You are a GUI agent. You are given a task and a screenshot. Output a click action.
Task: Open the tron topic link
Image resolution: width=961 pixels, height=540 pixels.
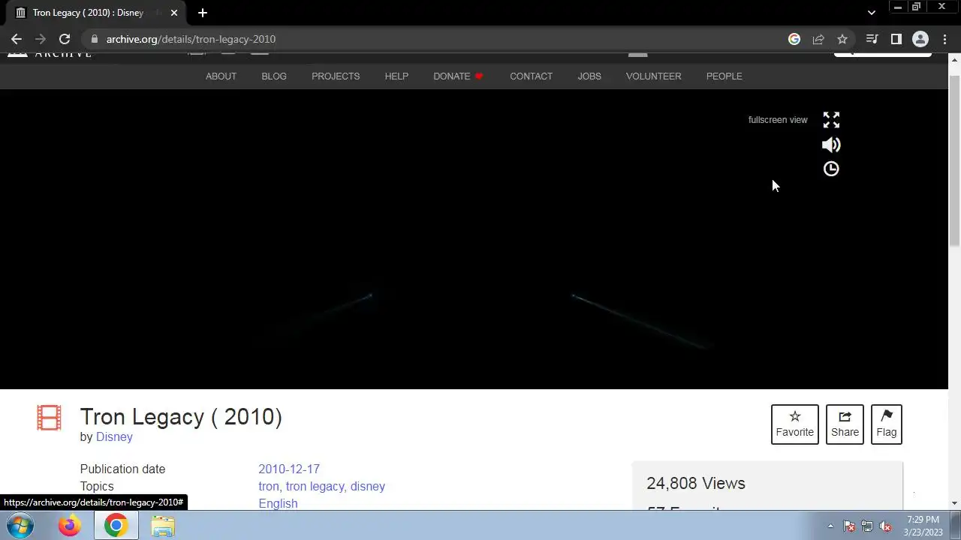269,487
